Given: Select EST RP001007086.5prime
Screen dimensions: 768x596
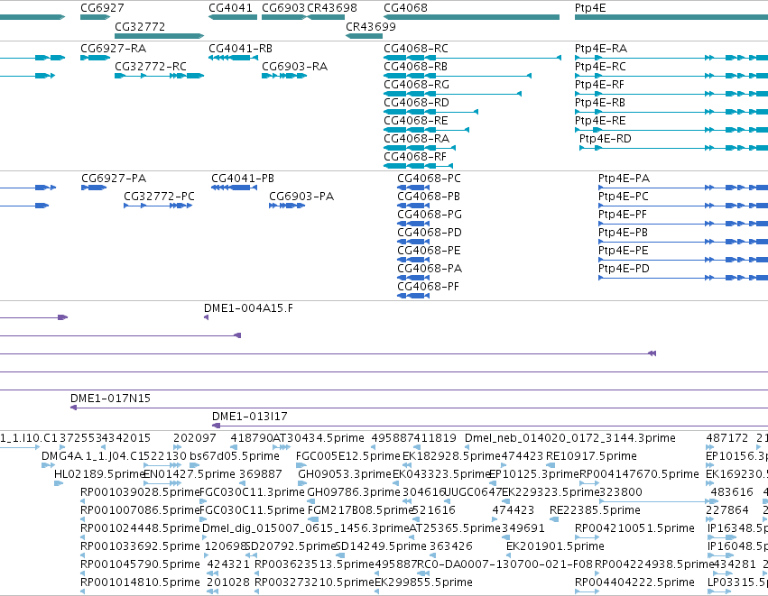Looking at the screenshot, I should point(83,519).
